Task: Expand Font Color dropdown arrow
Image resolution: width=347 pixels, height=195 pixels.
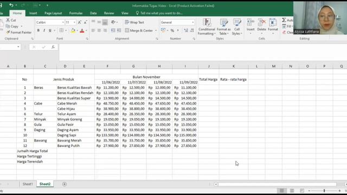Action: 86,30
